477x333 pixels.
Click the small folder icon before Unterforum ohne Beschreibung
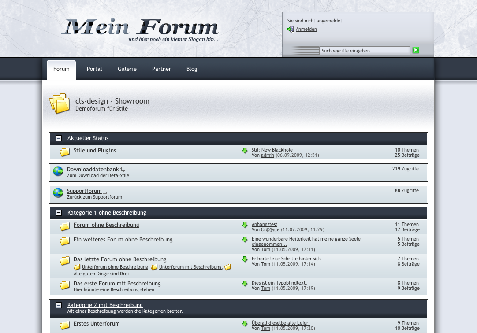[77, 267]
